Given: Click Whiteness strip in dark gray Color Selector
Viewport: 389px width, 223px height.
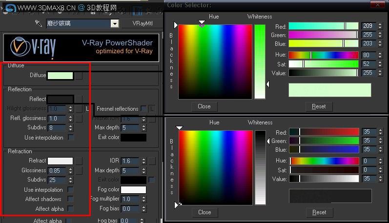Looking at the screenshot, I should pos(260,168).
